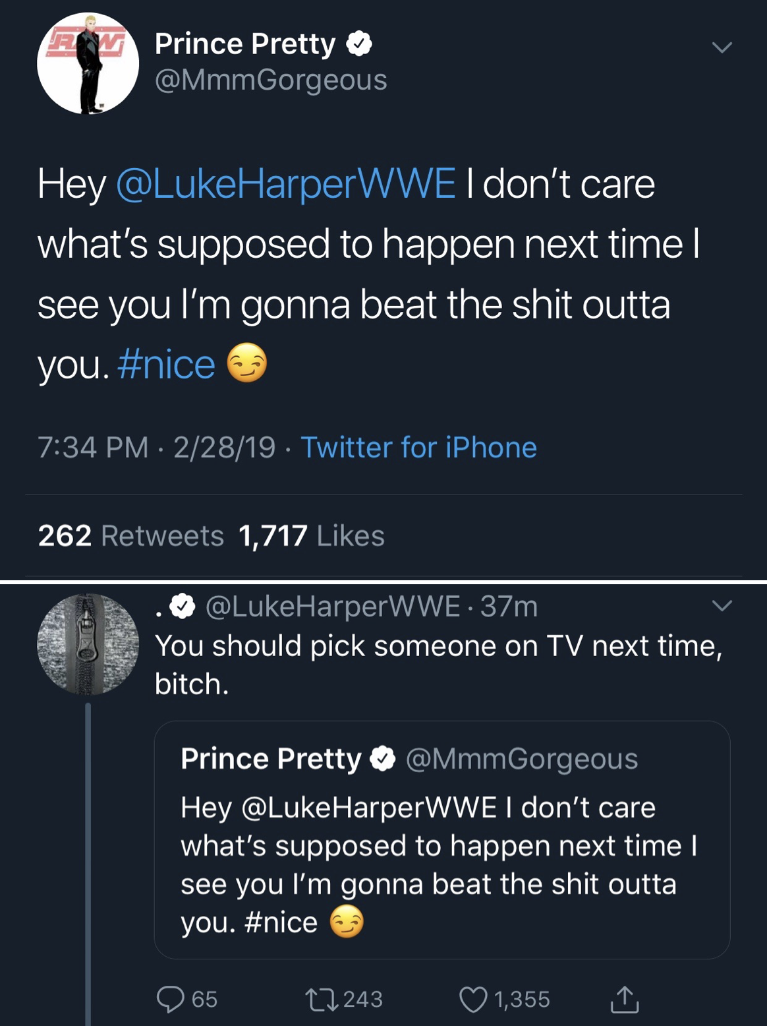Expand the reply tweet's chevron menu
767x1026 pixels.
(722, 605)
